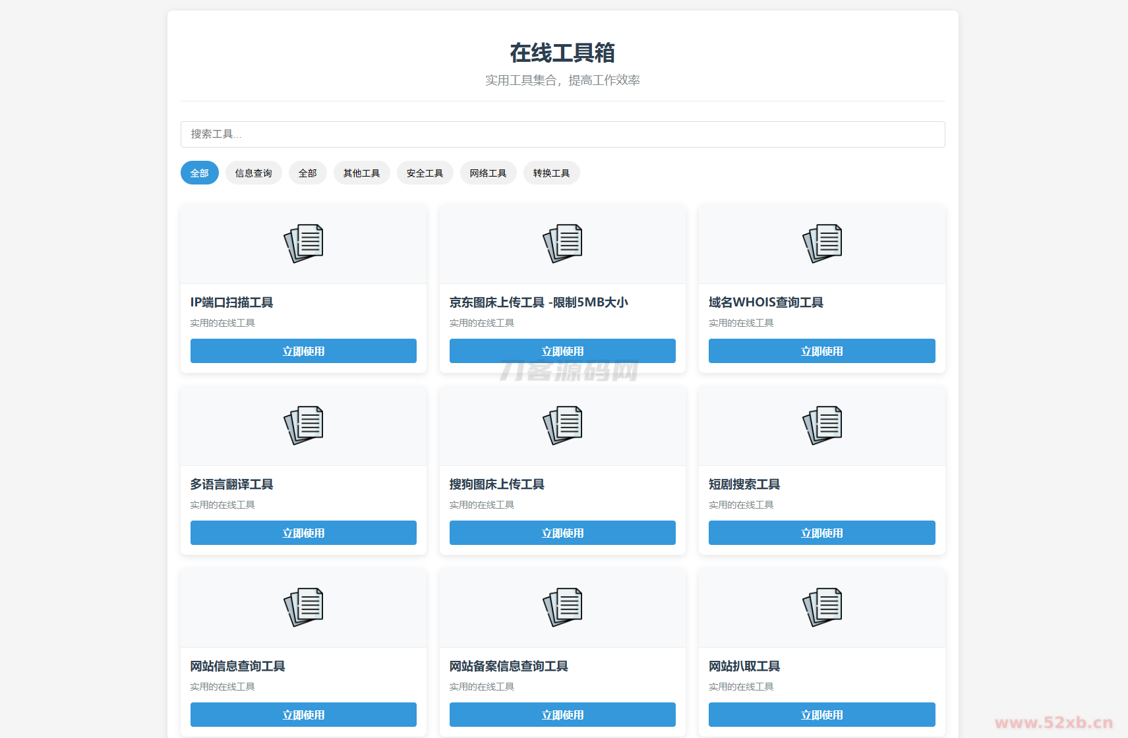Click the 搜索工具 search input box
The height and width of the screenshot is (738, 1128).
coord(562,134)
